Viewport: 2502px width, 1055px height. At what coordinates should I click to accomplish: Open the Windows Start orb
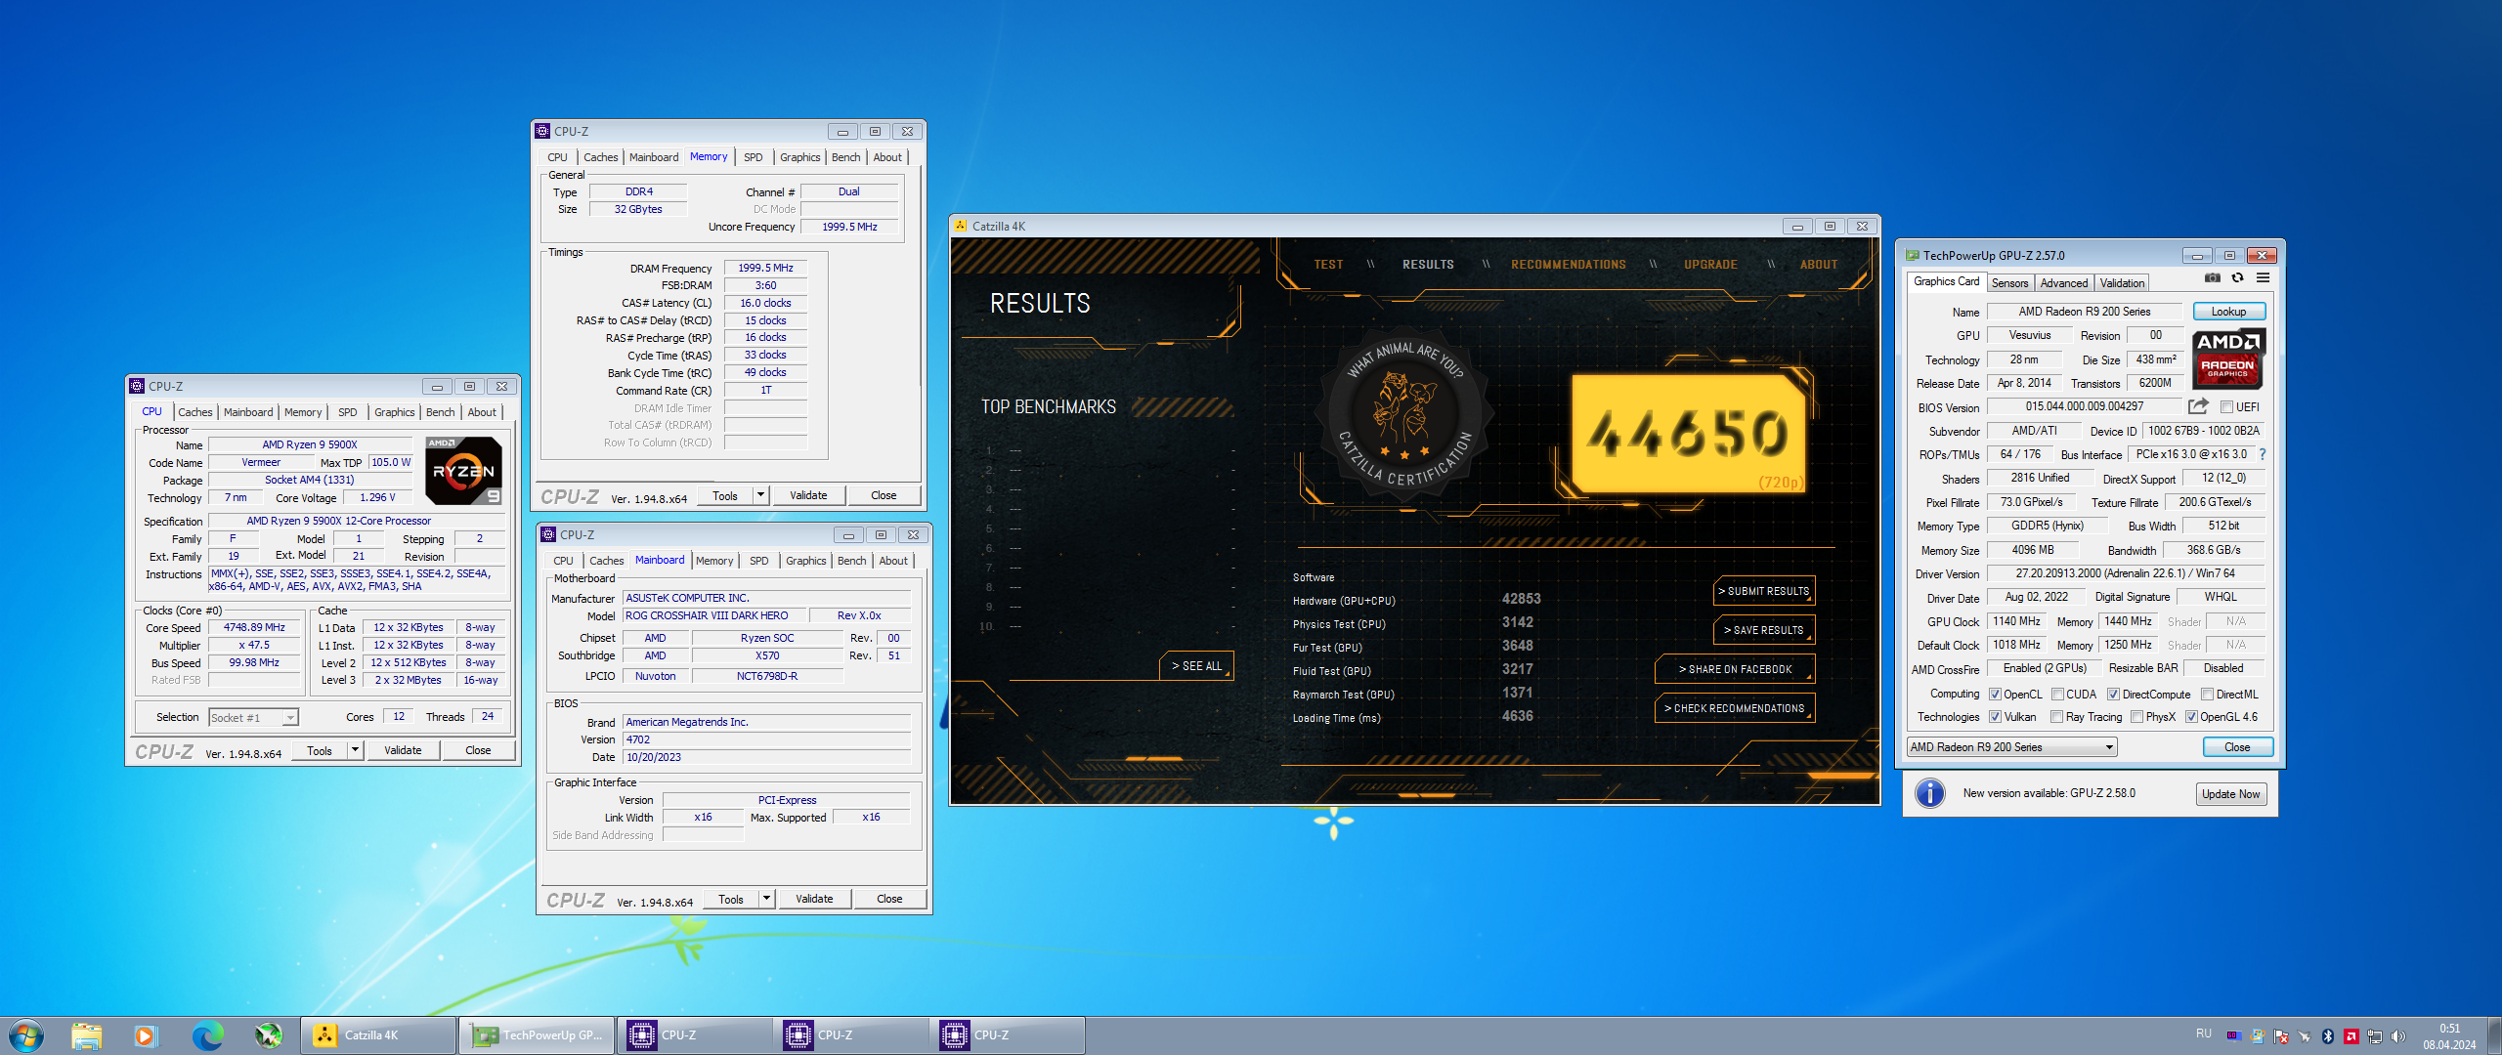(x=25, y=1035)
